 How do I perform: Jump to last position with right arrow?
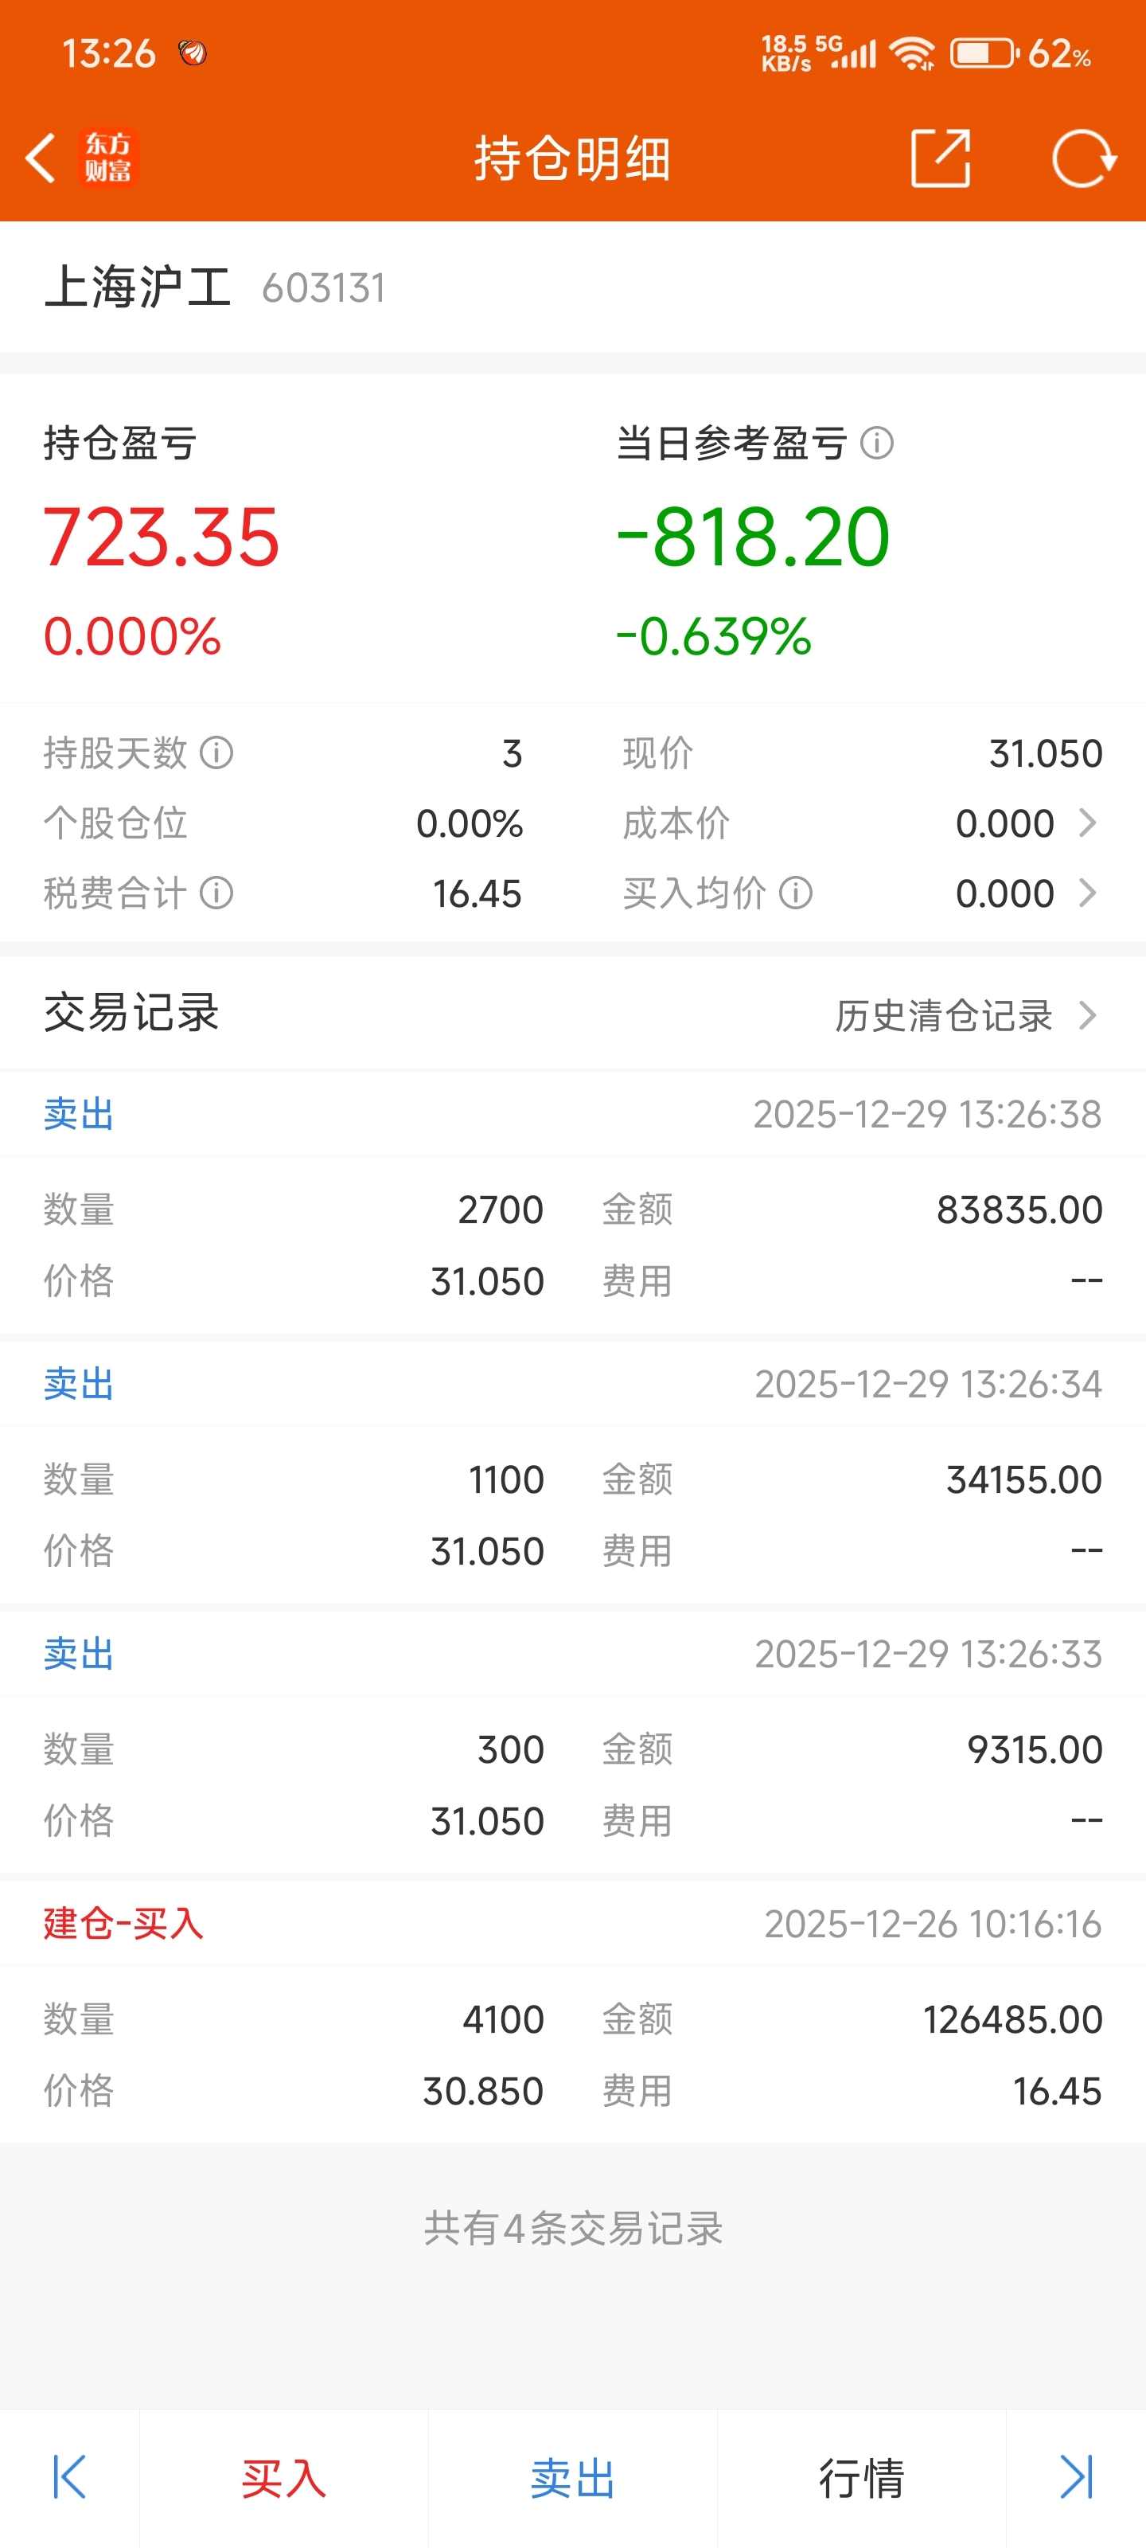(x=1076, y=2477)
